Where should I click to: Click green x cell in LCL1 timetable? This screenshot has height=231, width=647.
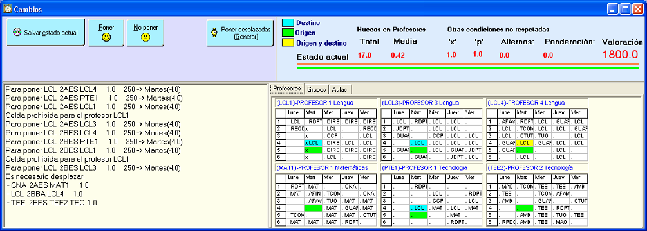click(x=312, y=150)
